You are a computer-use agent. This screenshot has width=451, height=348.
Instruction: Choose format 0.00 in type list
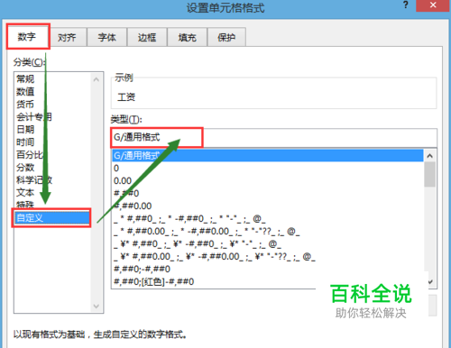coord(268,180)
